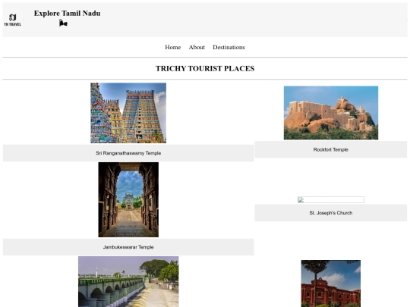Screen dimensions: 410x307
Task: Open the bridge and dam photo
Action: tap(128, 281)
